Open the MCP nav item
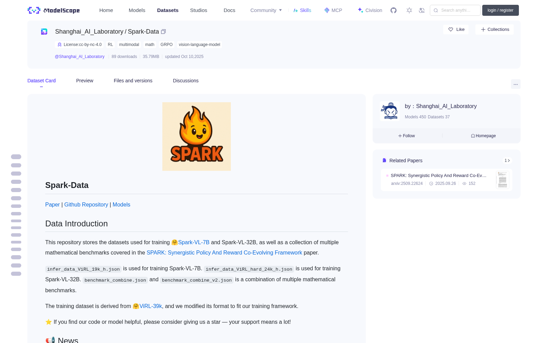 pos(333,10)
